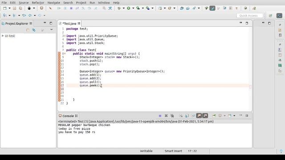Click the Terminate square icon in main toolbar
This screenshot has width=285, height=160.
pos(71,8)
